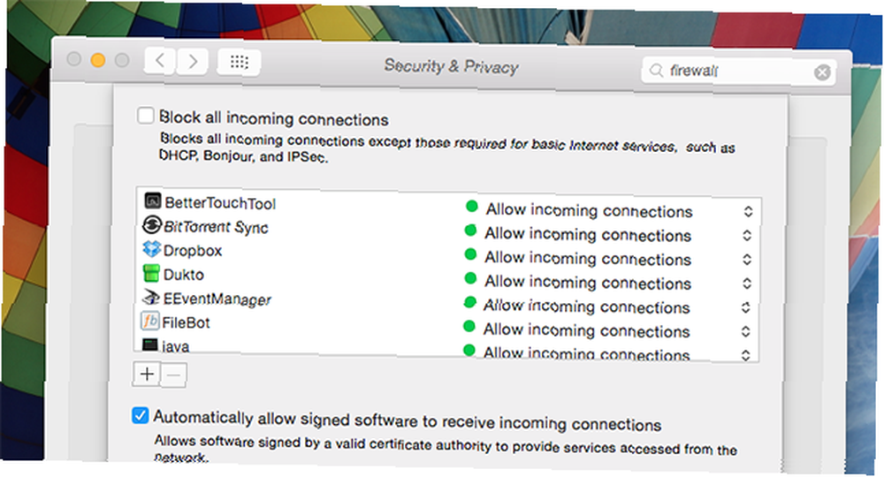
Task: Select the FileBot row name
Action: 186,322
